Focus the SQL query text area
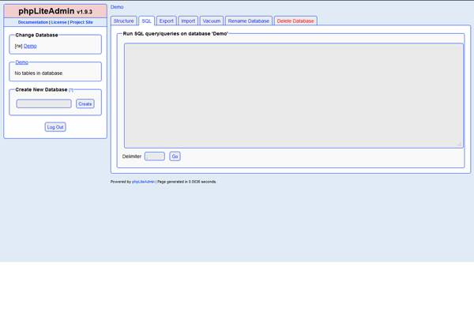This screenshot has width=474, height=316. [x=293, y=95]
